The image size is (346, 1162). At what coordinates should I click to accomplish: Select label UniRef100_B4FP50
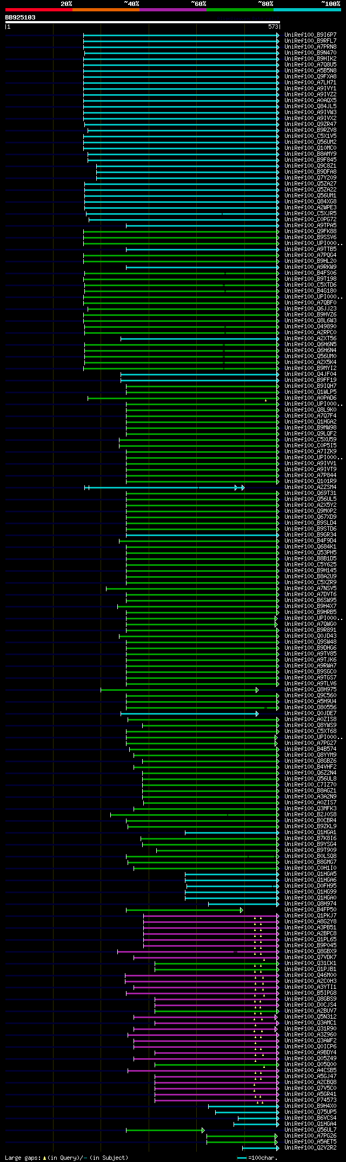click(x=310, y=909)
